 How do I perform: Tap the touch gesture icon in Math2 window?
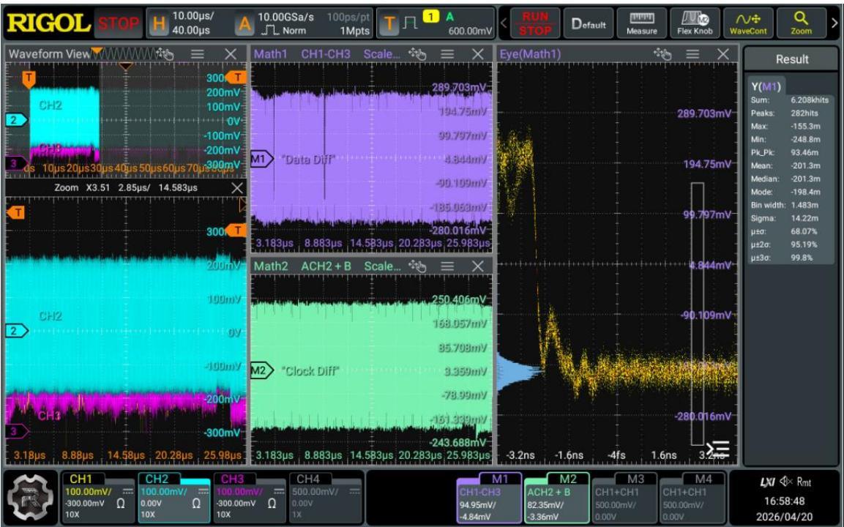417,266
